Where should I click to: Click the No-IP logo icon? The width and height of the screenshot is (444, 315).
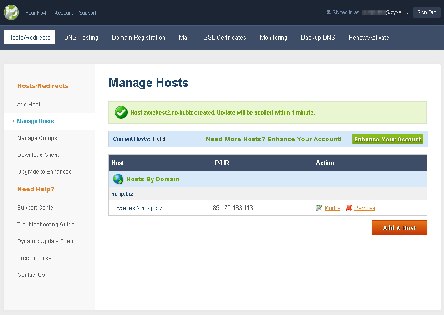coord(11,12)
